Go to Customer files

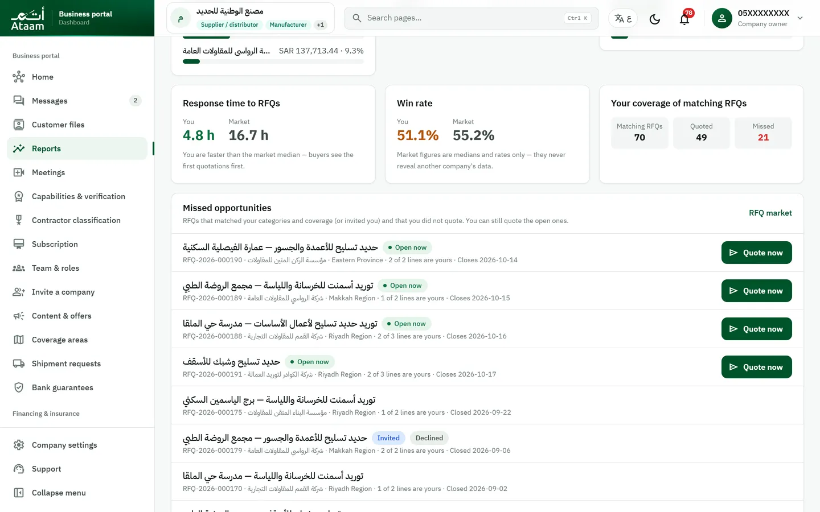77,125
